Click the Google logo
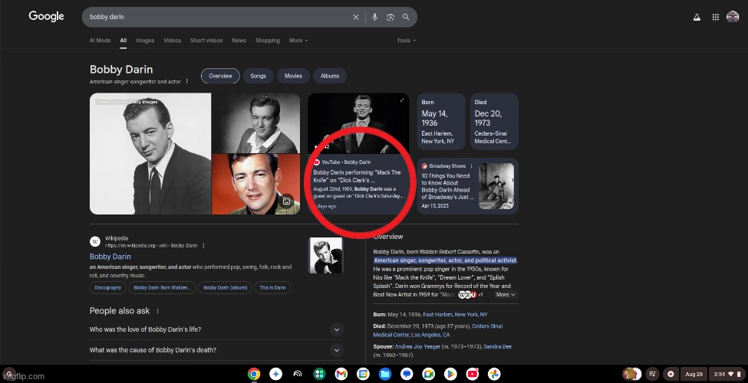Image resolution: width=748 pixels, height=383 pixels. [x=46, y=16]
